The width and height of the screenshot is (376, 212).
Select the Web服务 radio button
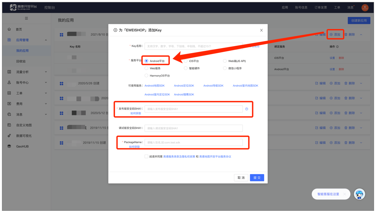146,68
